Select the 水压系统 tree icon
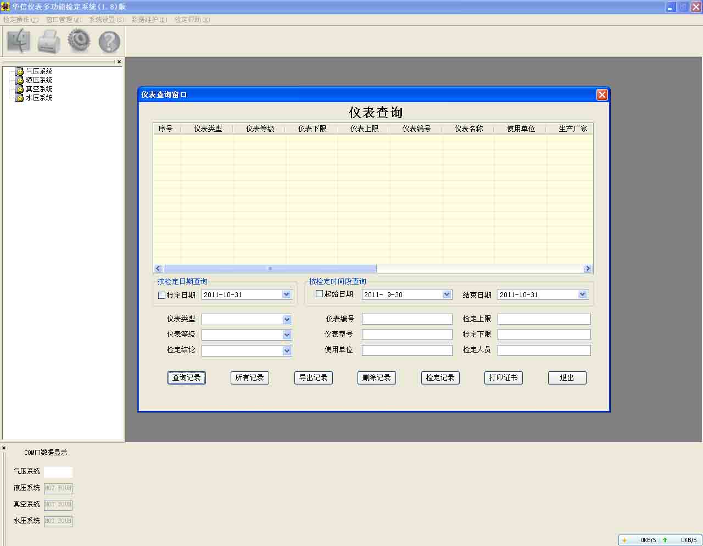 tap(19, 98)
